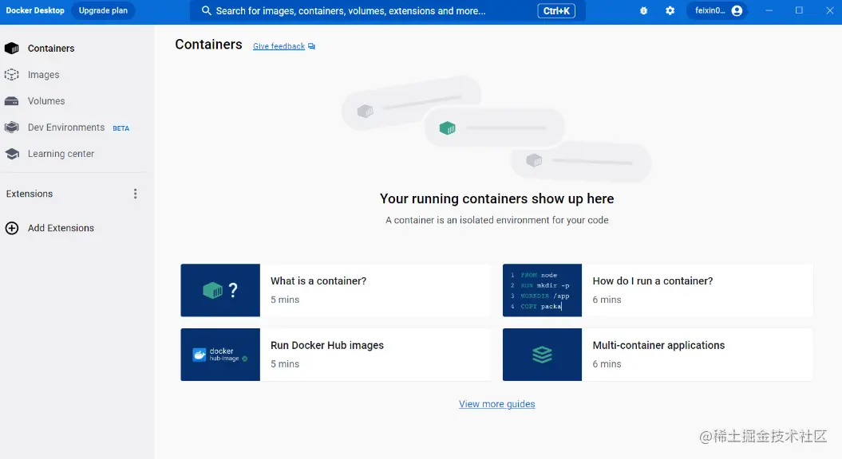Open the Learning center label

pos(61,154)
